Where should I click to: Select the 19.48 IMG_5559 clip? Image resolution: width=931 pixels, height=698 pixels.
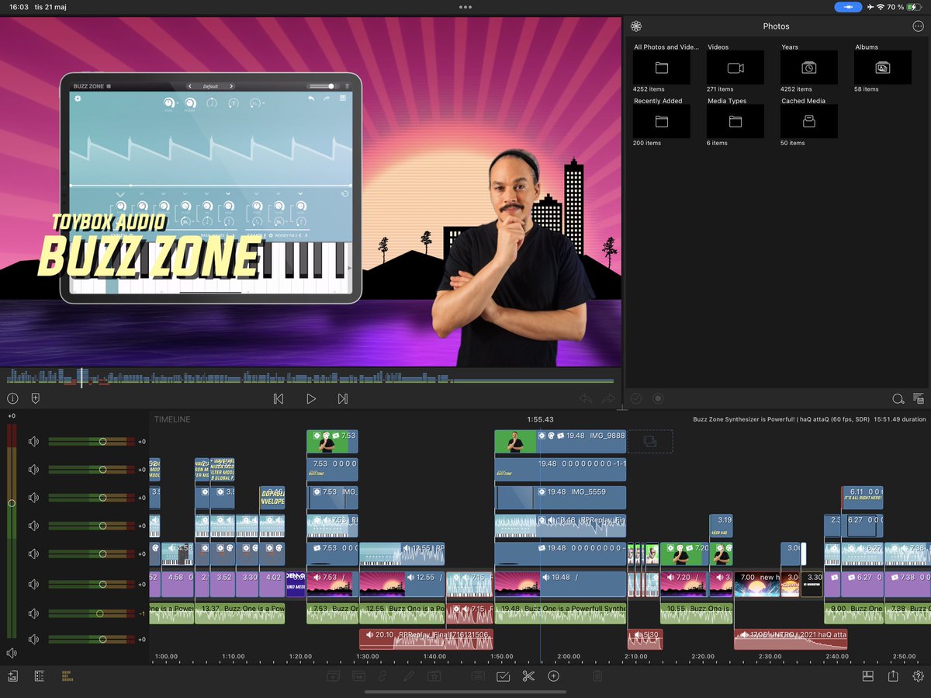click(560, 498)
